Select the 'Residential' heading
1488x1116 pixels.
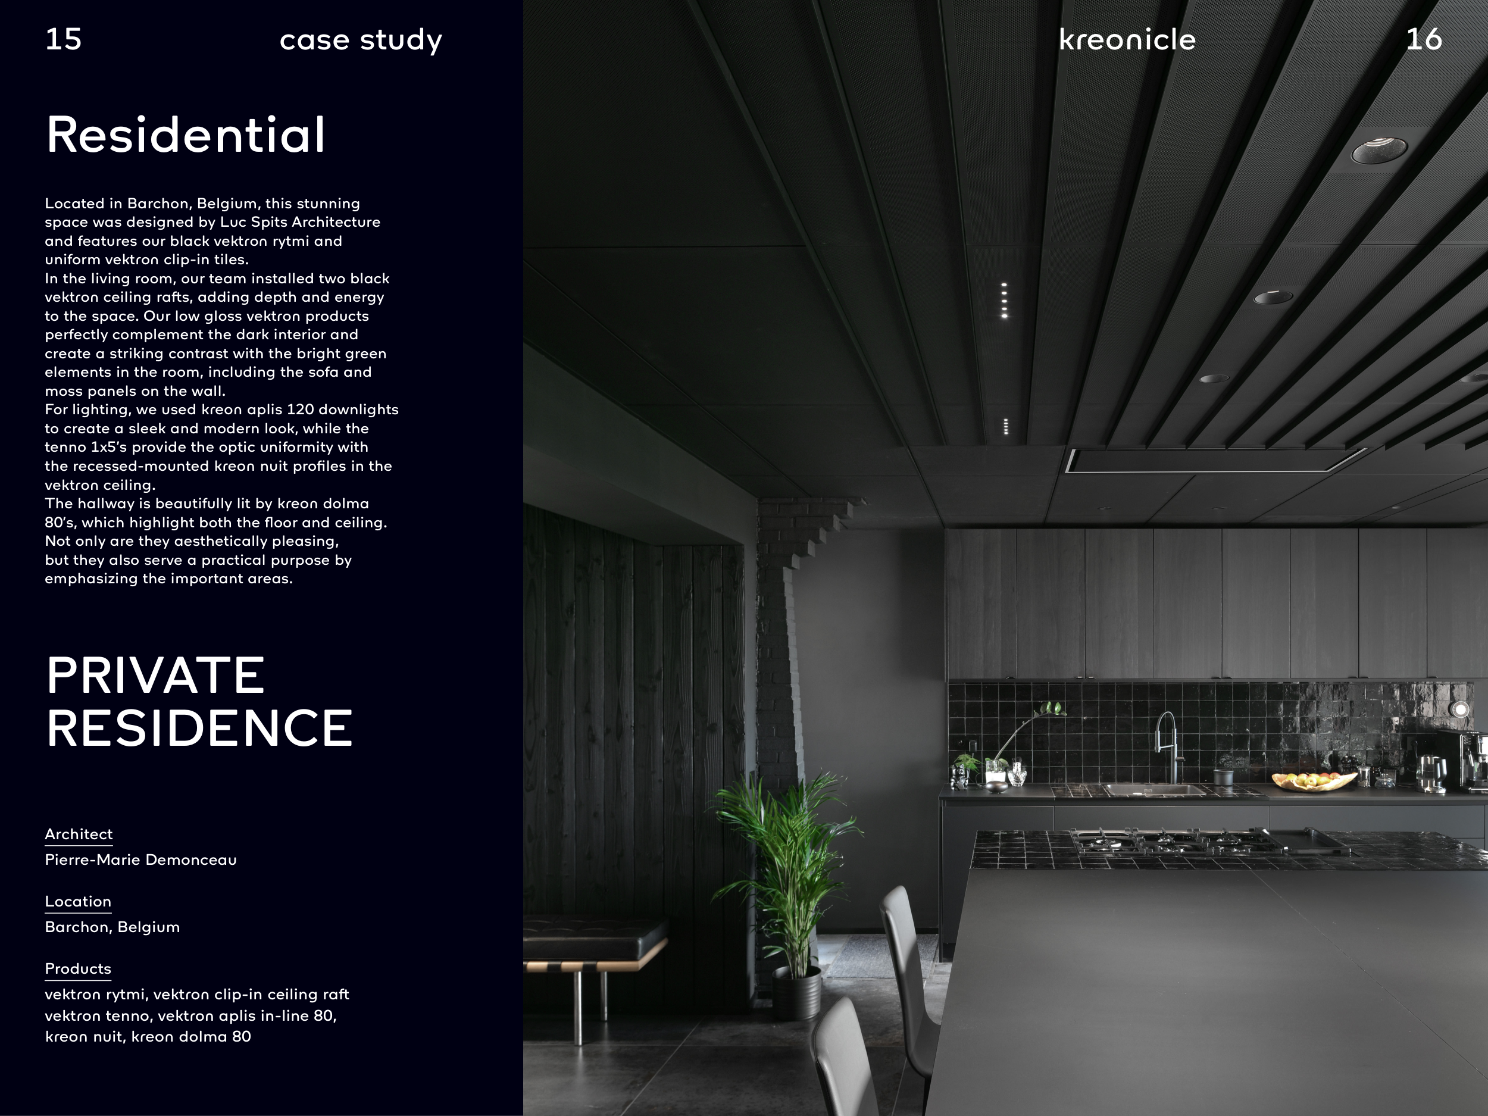click(186, 135)
